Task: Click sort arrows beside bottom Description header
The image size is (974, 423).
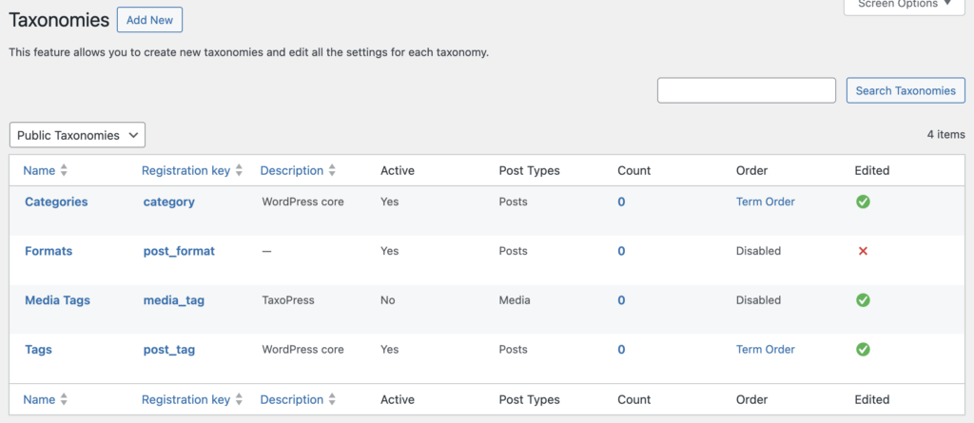Action: click(x=332, y=399)
